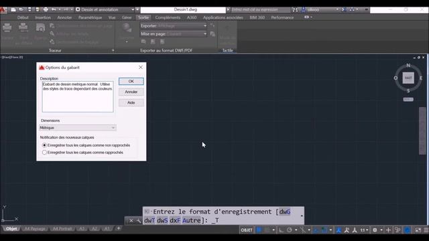The height and width of the screenshot is (241, 429).
Task: Click the workspace gear icon in status bar
Action: tap(375, 230)
